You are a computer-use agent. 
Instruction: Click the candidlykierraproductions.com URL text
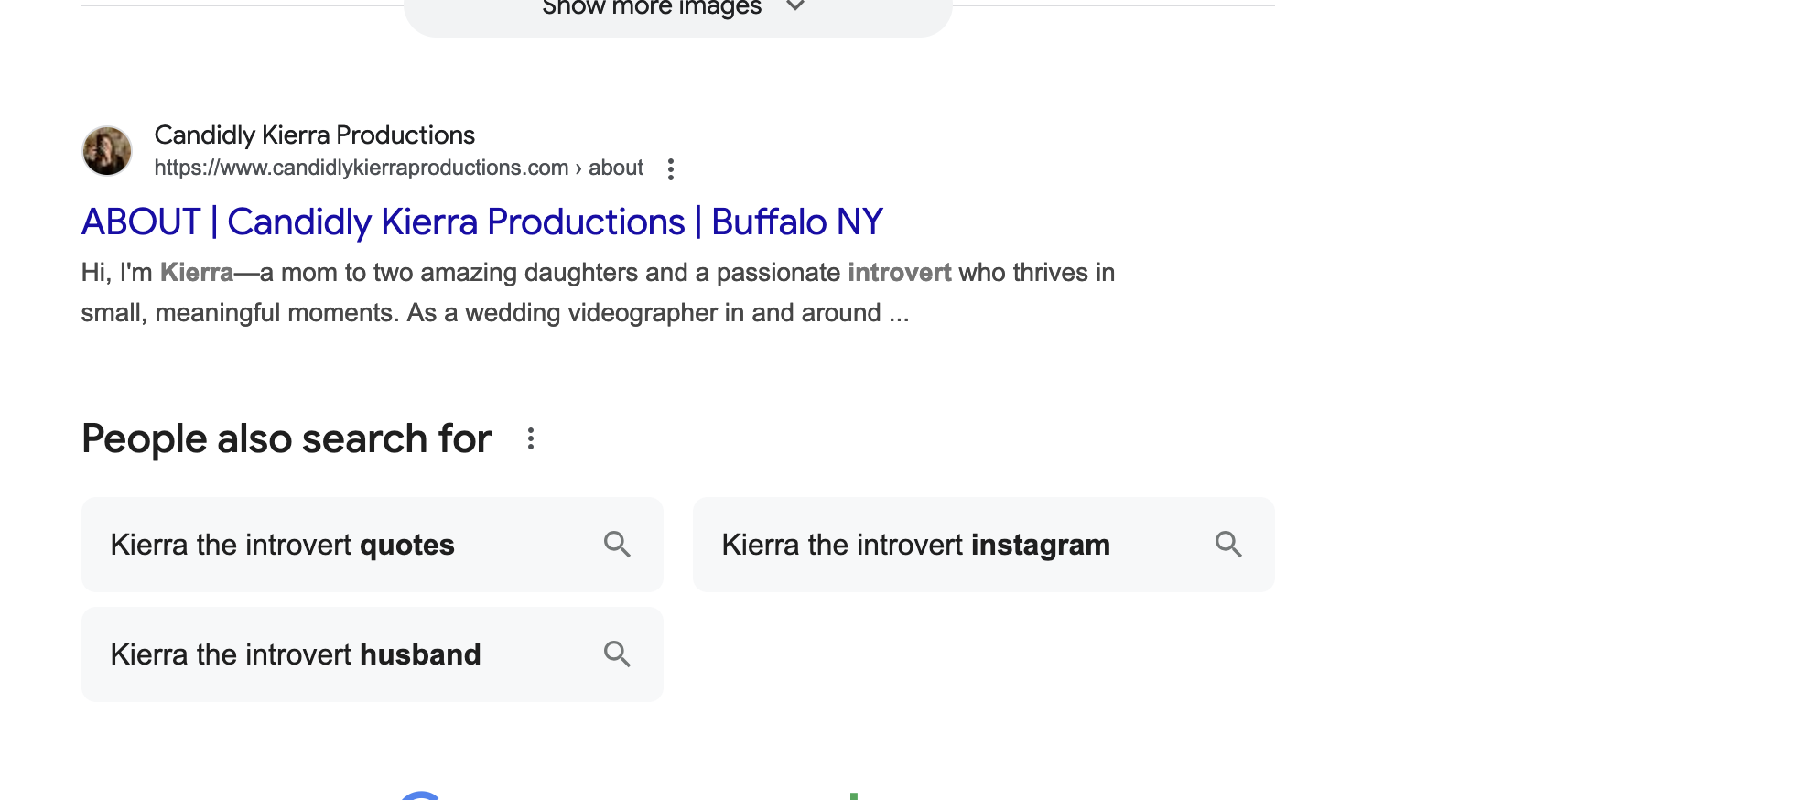(362, 168)
